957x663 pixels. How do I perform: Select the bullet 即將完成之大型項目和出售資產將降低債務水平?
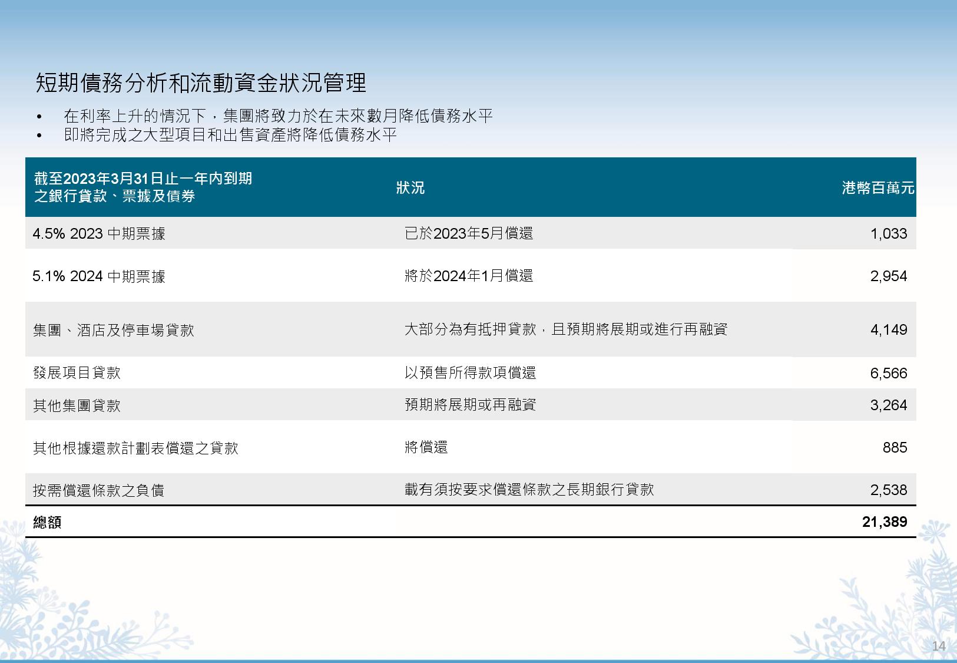pyautogui.click(x=230, y=135)
